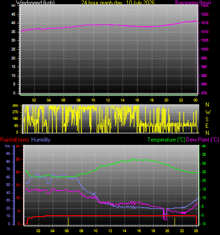Image resolution: width=220 pixels, height=235 pixels.
Task: Click the "180" wind direction axis value
Action: [x=15, y=119]
